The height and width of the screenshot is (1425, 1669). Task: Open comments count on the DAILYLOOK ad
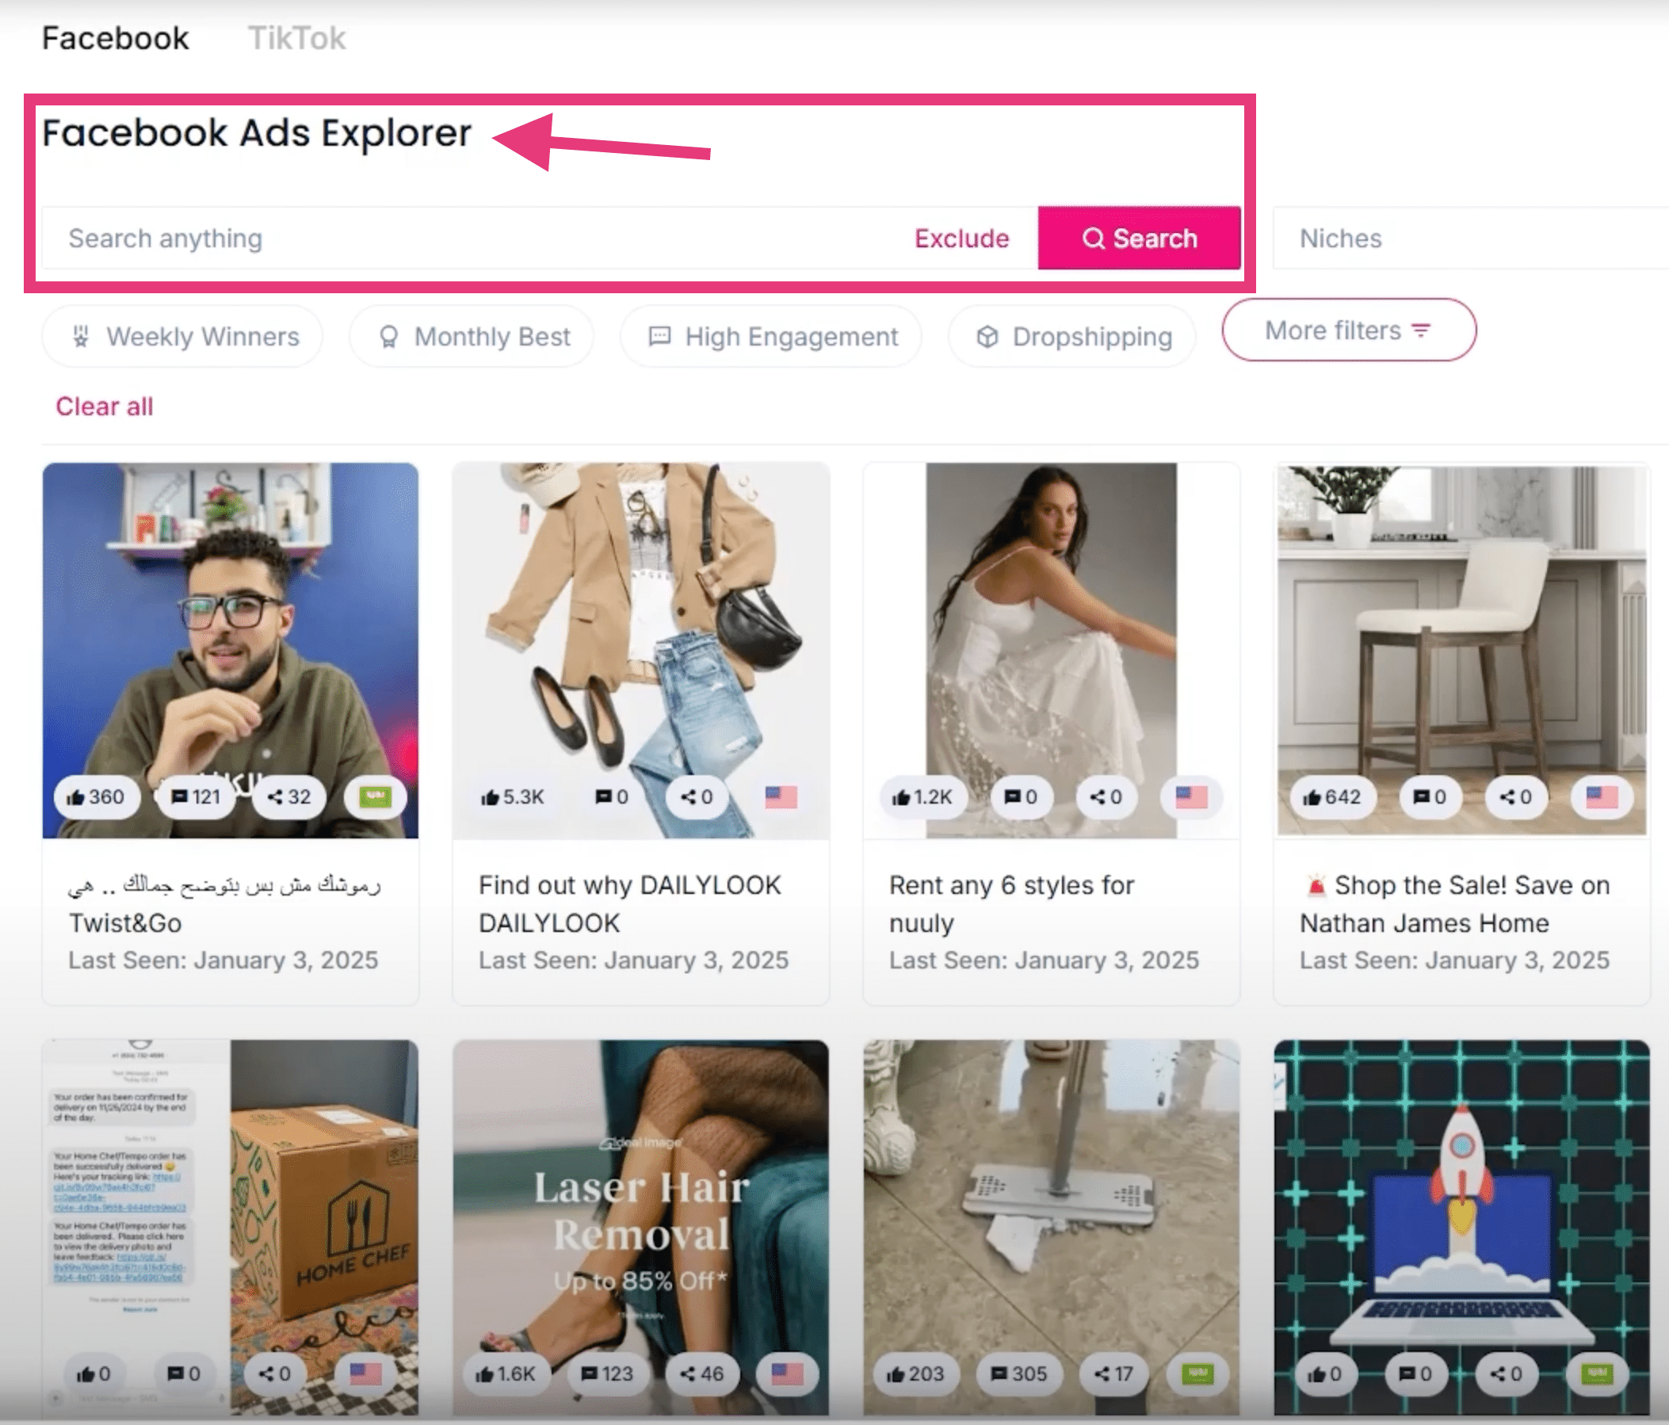(x=610, y=797)
